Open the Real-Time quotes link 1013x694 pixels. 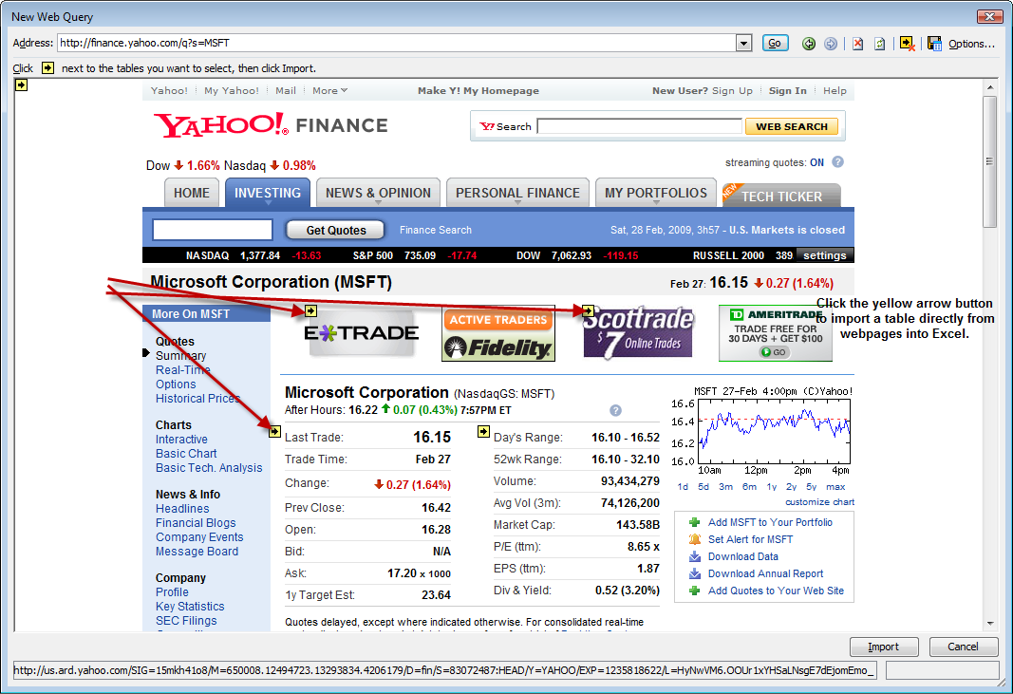[183, 370]
